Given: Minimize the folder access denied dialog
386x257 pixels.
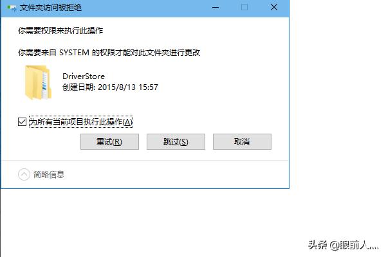Looking at the screenshot, I should (216, 8).
